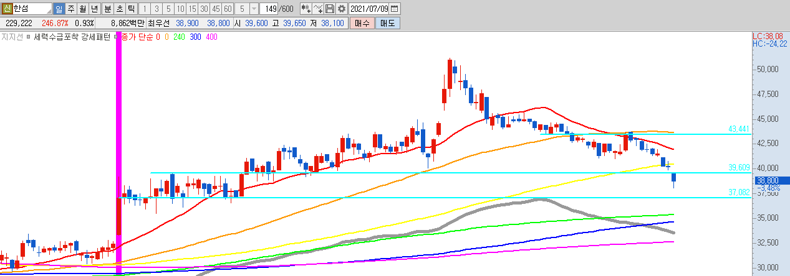Select the daily (일) chart period

click(x=59, y=9)
